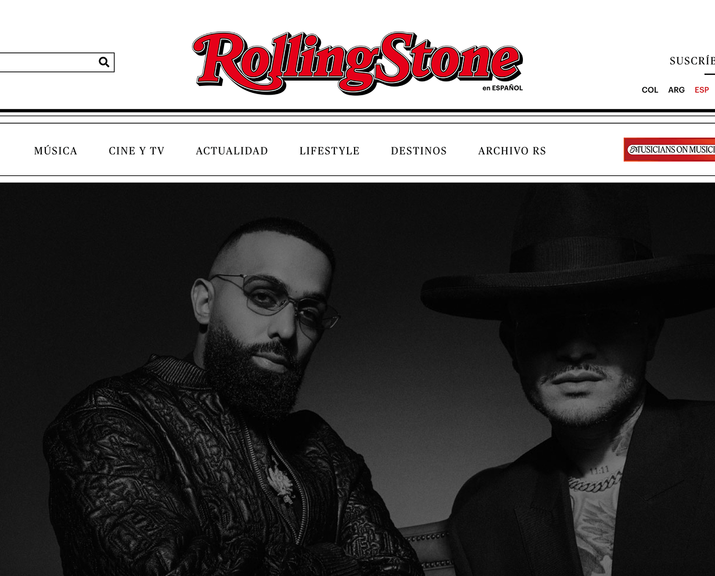Navigate to DESTINOS section
Viewport: 715px width, 576px height.
coord(418,151)
